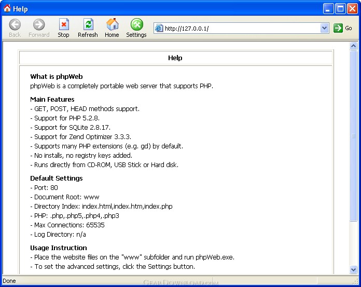This screenshot has width=361, height=287.
Task: Click the Back arrow icon
Action: pos(15,24)
